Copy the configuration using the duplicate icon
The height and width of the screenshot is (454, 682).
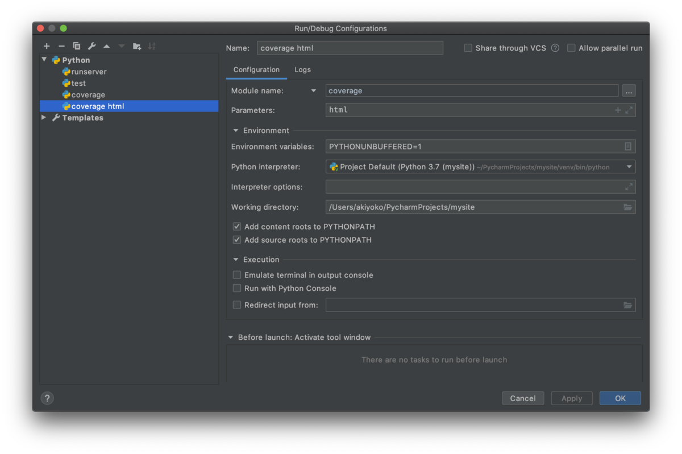77,46
